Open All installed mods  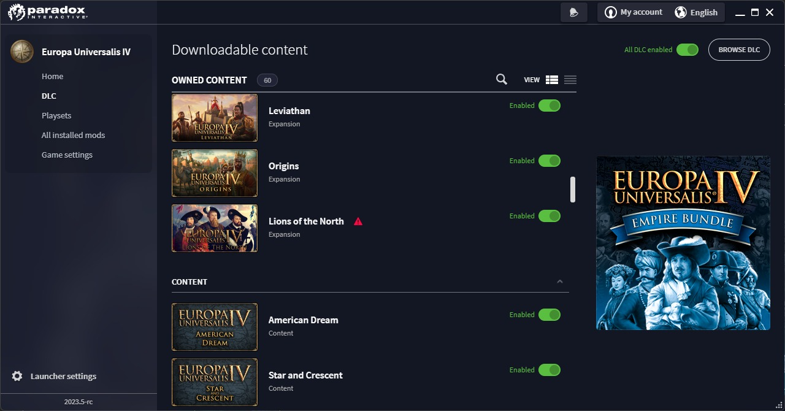73,135
